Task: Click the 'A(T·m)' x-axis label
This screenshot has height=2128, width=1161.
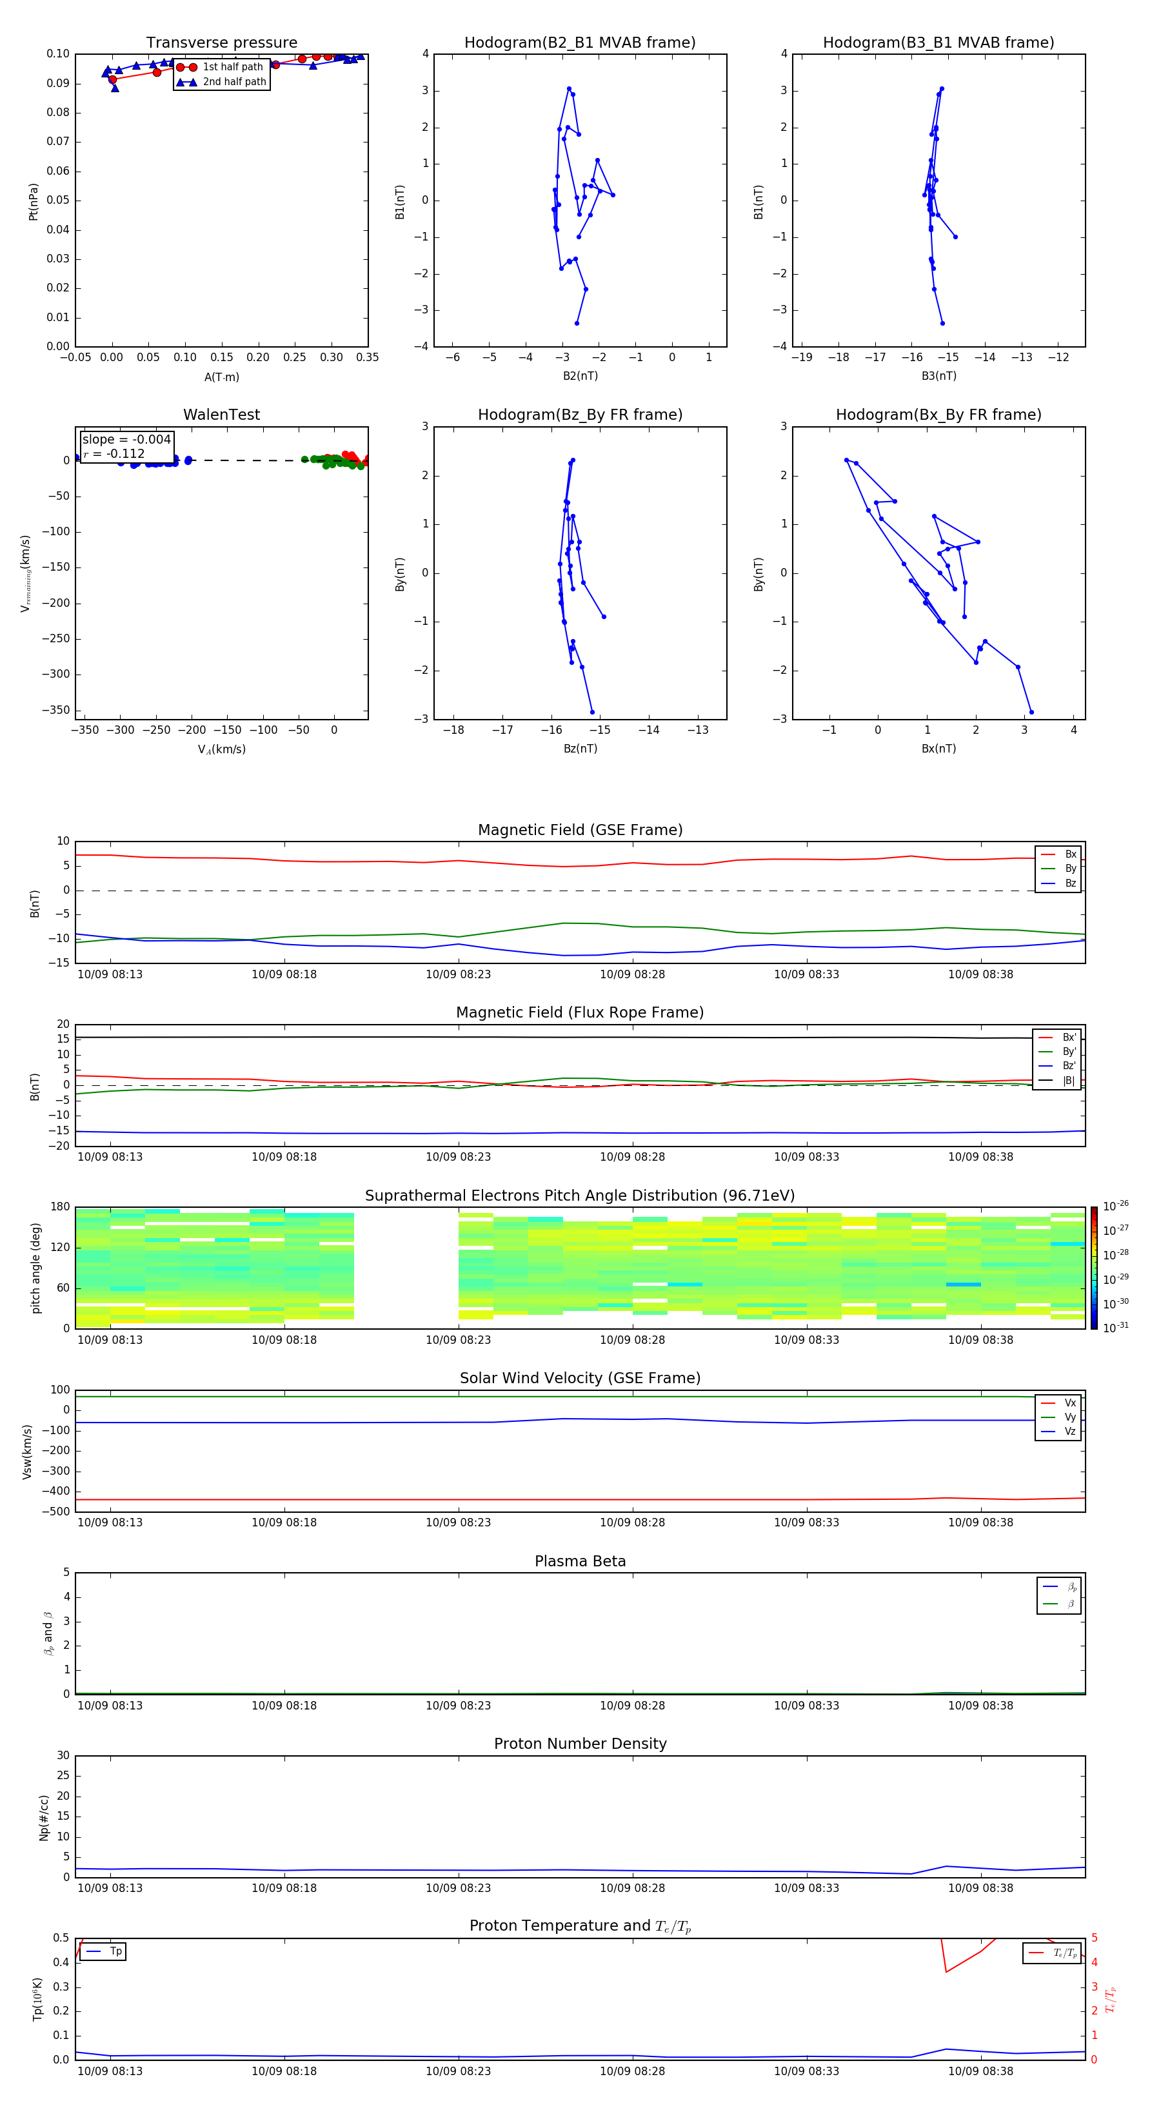Action: pos(221,377)
